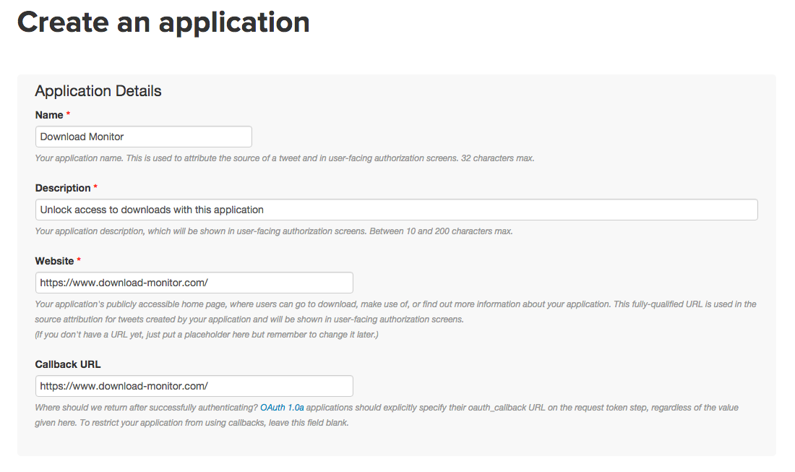Click into the Website URL field

(x=194, y=283)
